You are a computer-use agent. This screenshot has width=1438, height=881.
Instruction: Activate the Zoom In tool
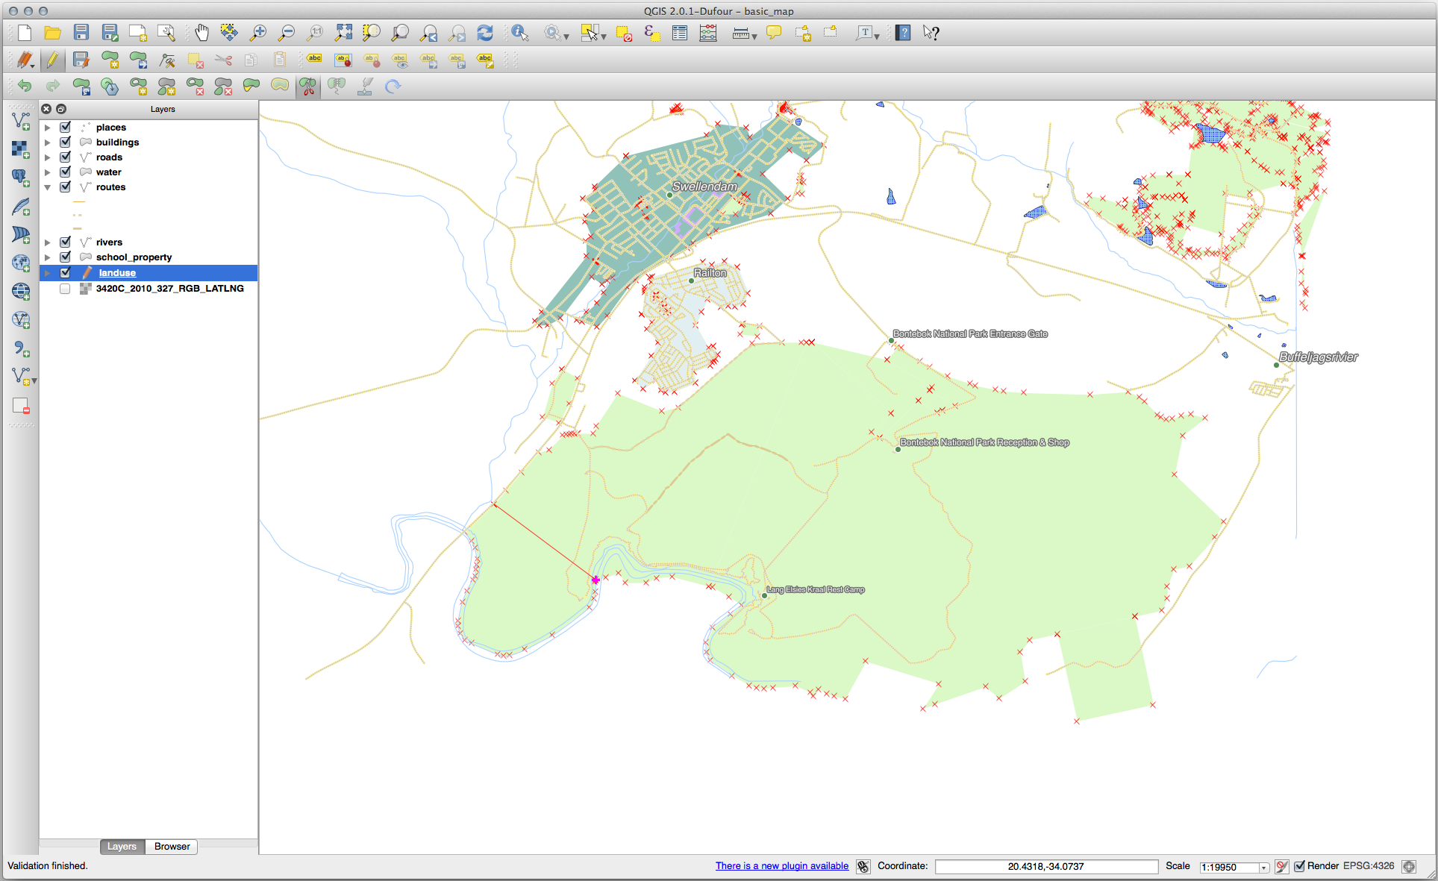(258, 32)
